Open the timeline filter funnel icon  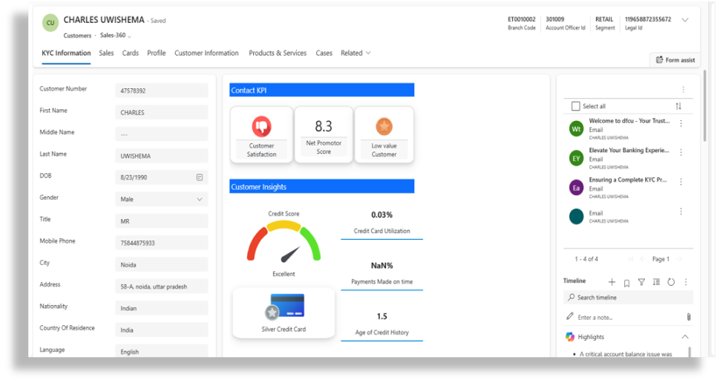[641, 282]
